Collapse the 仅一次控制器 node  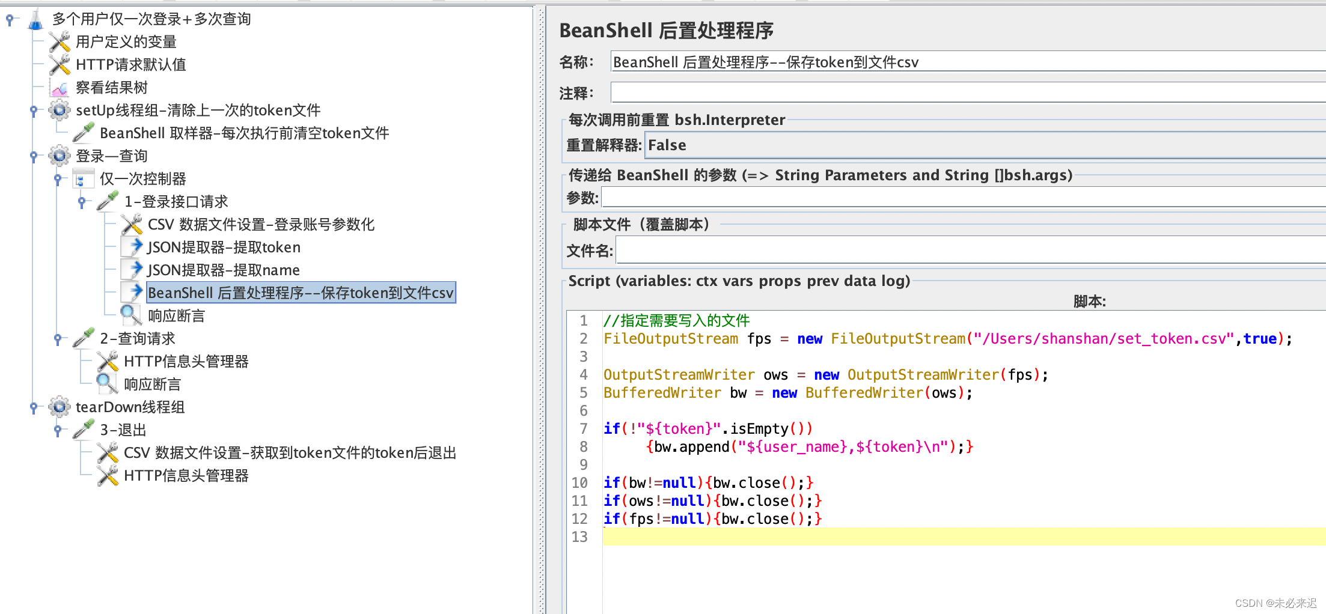[x=58, y=179]
